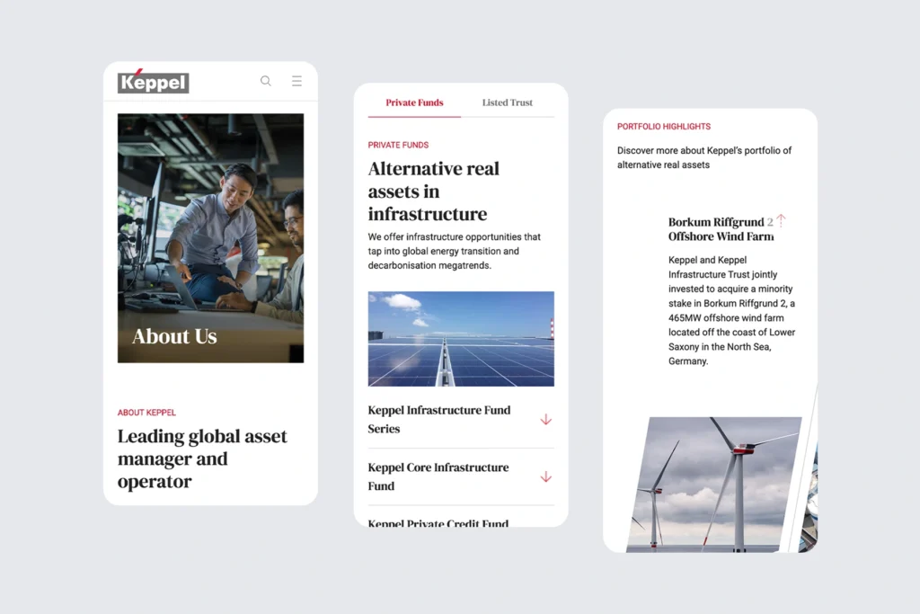
Task: Click the Borkum Riffgrund 2 Offshore Wind Farm heading
Action: tap(721, 229)
